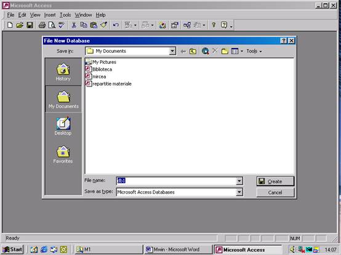Viewport: 341px width, 255px height.
Task: Open the Views dropdown arrow
Action: click(x=242, y=51)
